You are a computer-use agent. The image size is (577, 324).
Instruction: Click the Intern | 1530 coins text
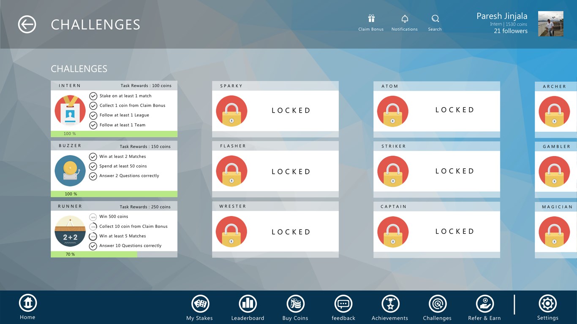509,24
